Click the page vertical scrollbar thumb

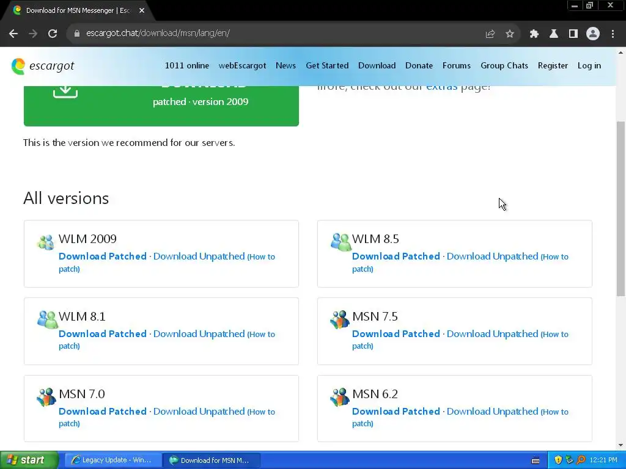620,209
